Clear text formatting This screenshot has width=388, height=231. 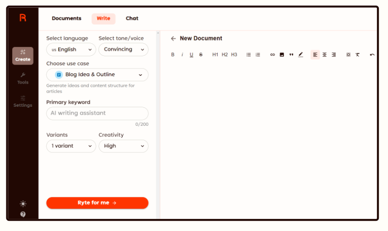(357, 55)
